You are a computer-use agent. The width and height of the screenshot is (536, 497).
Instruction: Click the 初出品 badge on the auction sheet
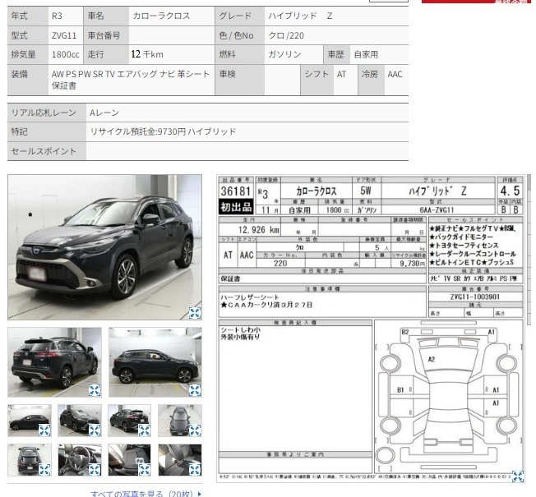[x=236, y=207]
